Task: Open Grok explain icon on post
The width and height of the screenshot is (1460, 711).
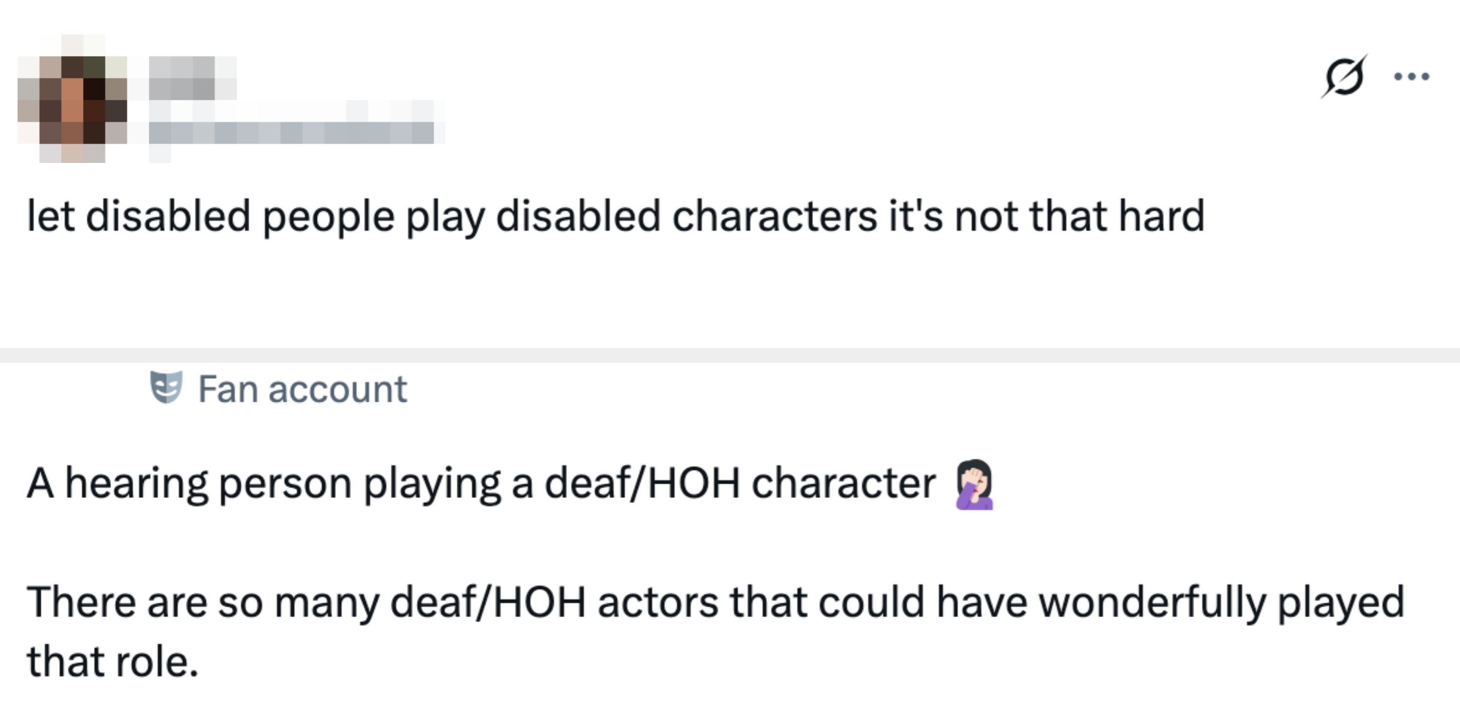Action: tap(1344, 76)
